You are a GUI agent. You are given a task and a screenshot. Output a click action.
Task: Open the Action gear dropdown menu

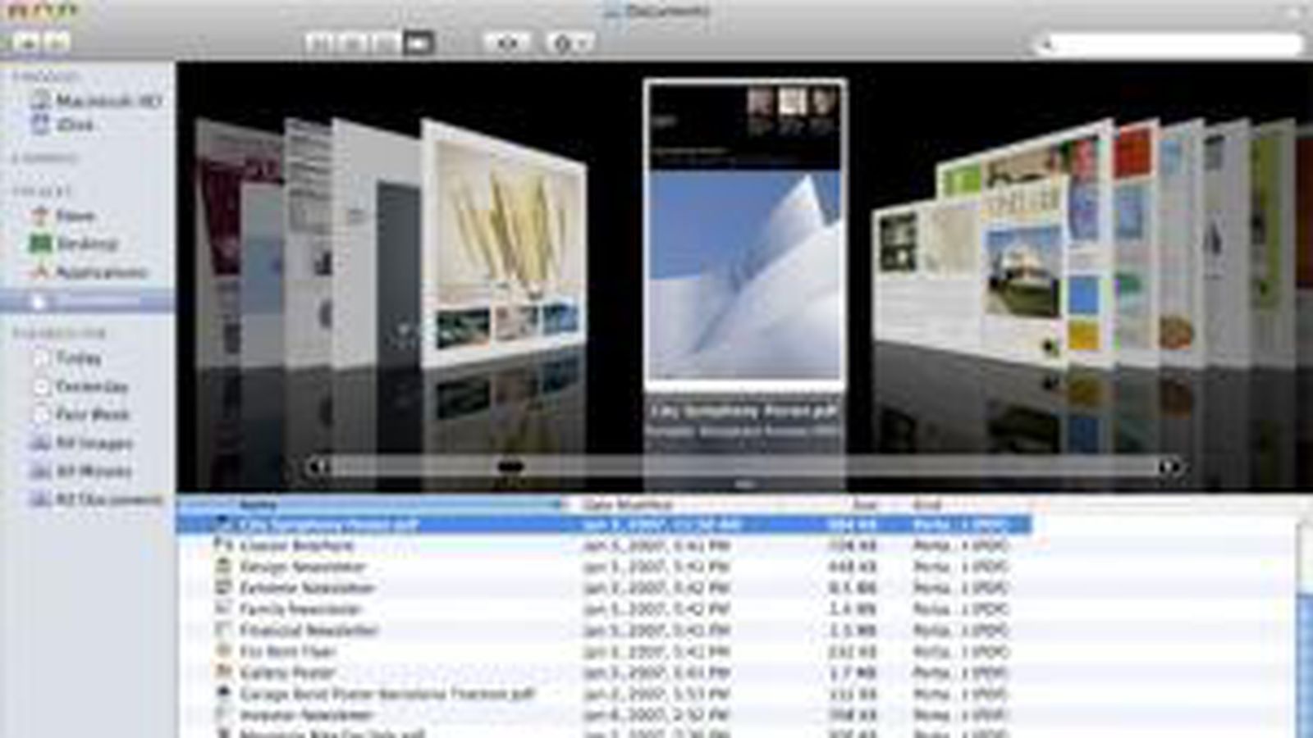click(x=570, y=43)
